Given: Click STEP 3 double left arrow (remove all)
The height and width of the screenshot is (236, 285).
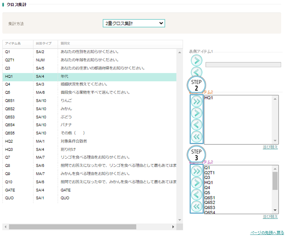Looking at the screenshot, I should click(197, 206).
